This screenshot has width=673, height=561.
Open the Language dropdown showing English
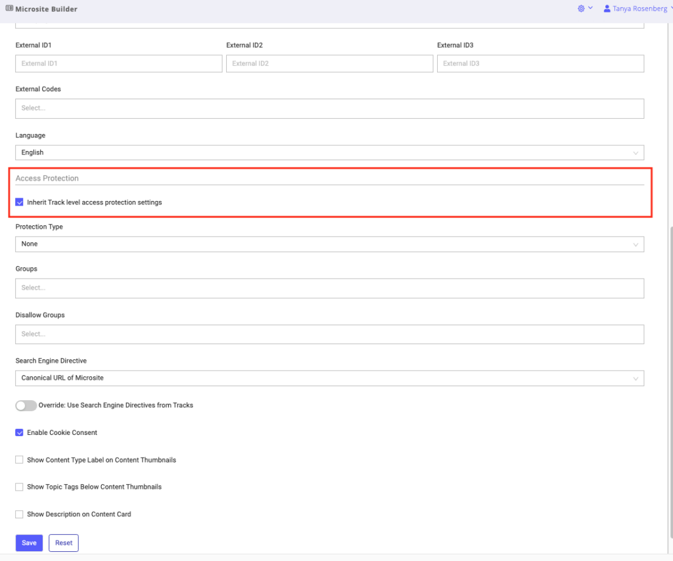coord(330,152)
